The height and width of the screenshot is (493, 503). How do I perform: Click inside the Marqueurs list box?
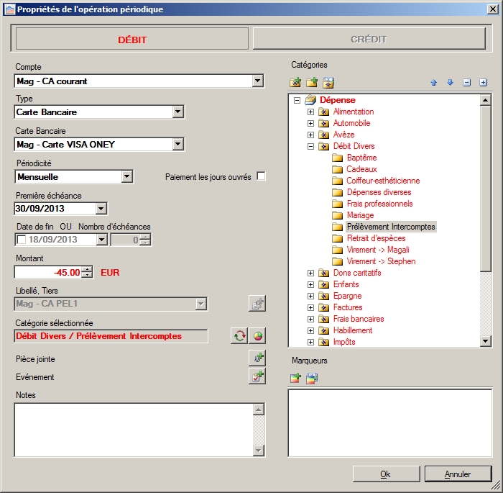(389, 422)
